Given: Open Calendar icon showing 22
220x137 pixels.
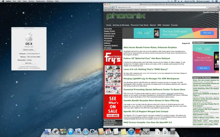Looking at the screenshot, I should [x=108, y=132].
